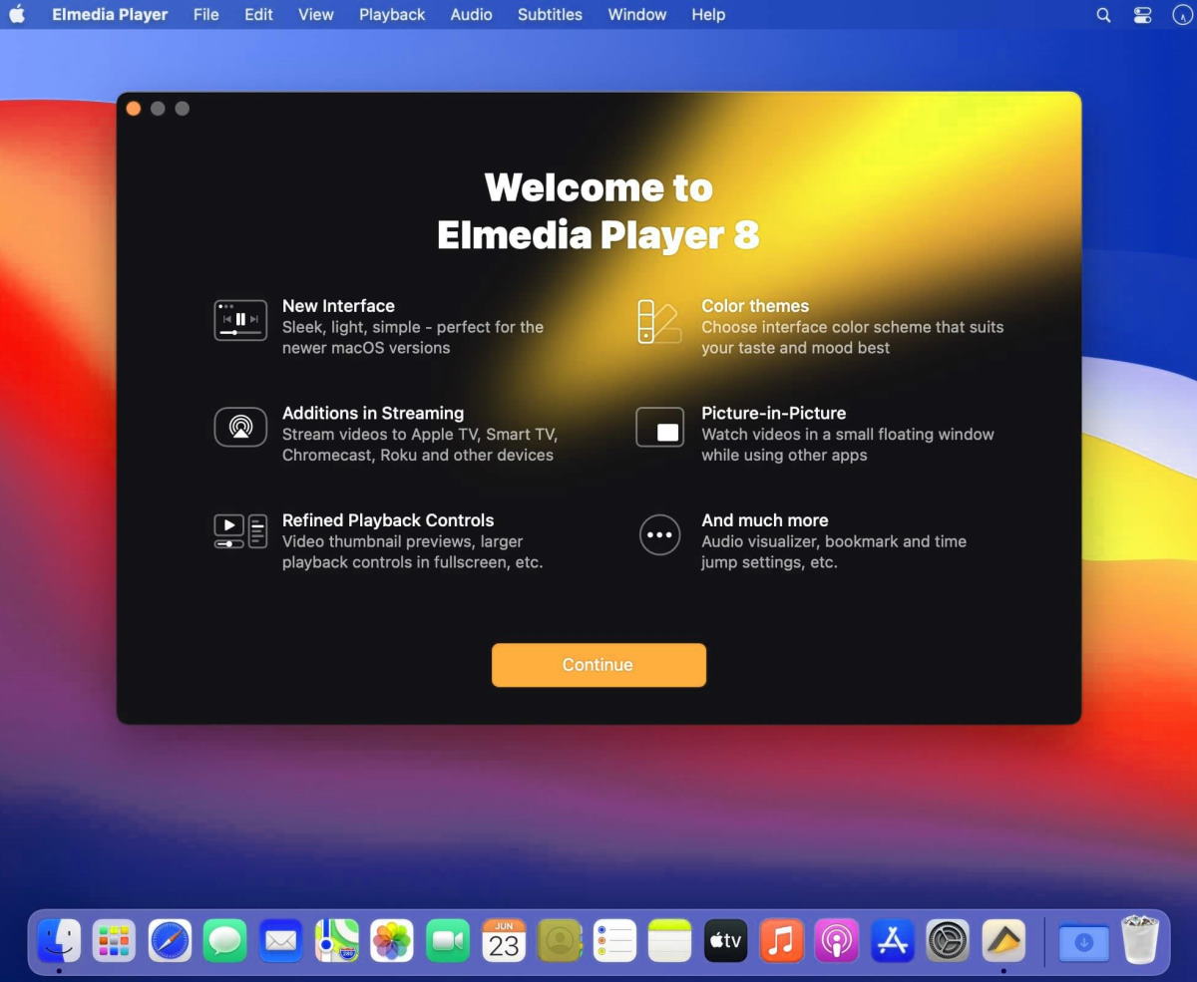The height and width of the screenshot is (982, 1197).
Task: Open the Playback menu
Action: coord(392,15)
